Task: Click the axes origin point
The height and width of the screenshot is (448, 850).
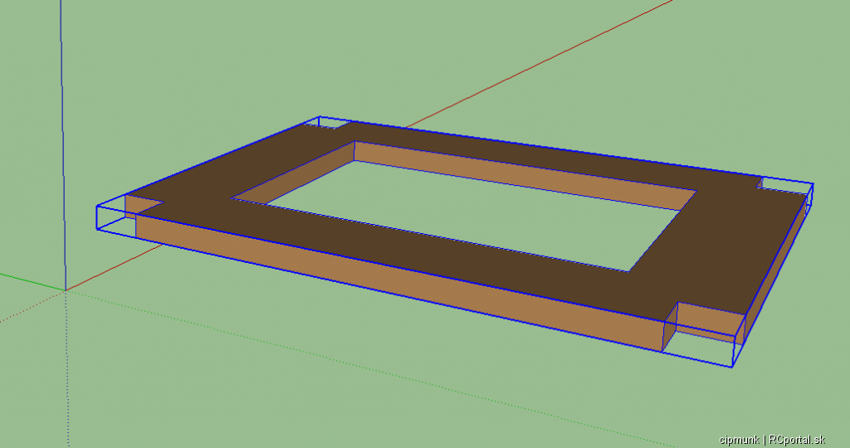Action: point(66,290)
